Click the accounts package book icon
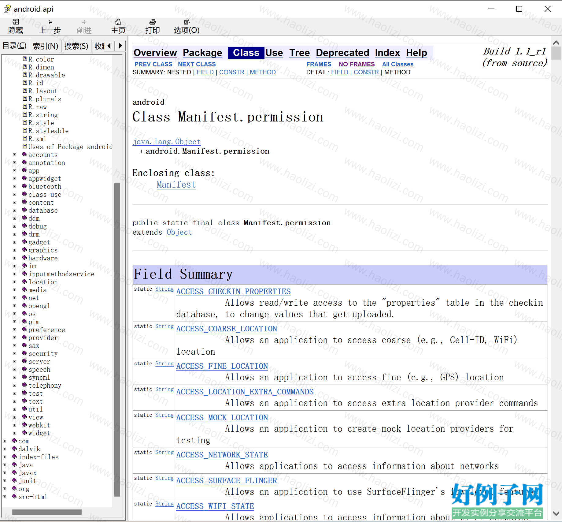Screen dimensions: 562x522 24,154
